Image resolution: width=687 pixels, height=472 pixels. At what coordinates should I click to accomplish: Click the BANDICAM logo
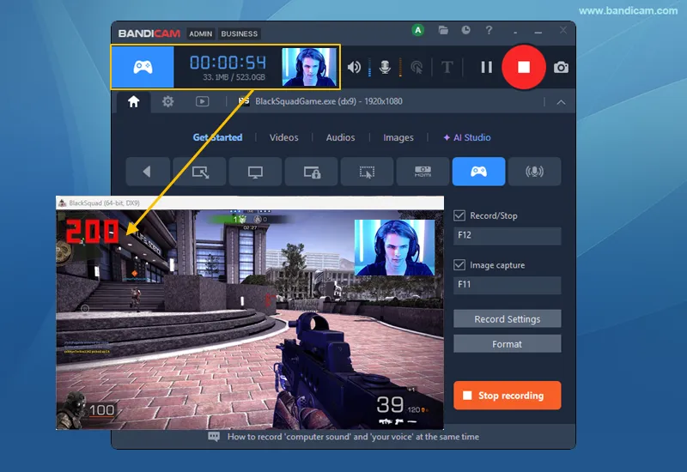coord(149,33)
